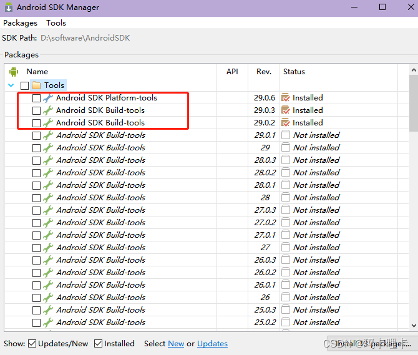
Task: Click wrench icon of Build-tools 27.0.3
Action: [x=48, y=210]
